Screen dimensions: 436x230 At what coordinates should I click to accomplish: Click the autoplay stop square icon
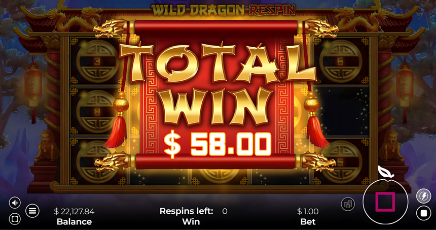[423, 213]
